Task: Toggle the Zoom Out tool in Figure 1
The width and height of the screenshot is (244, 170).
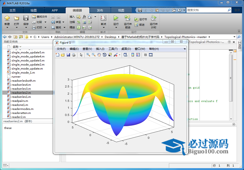Action: click(x=94, y=55)
